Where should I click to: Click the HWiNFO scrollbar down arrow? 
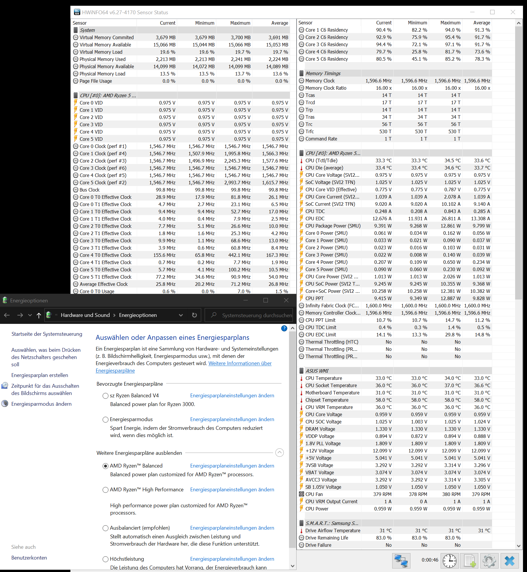[x=519, y=546]
